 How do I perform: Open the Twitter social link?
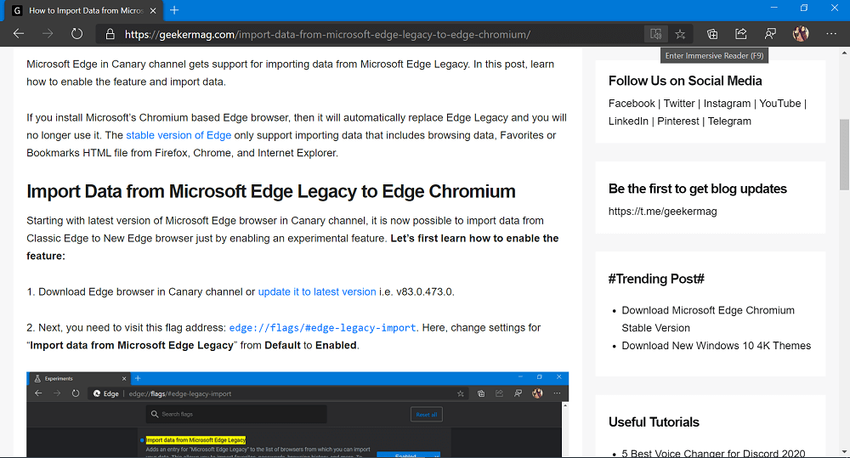(x=678, y=103)
